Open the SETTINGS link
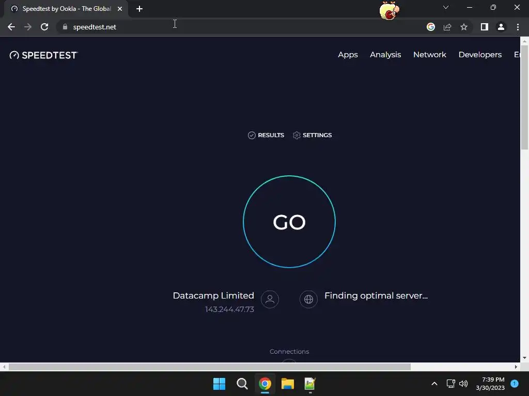 click(312, 135)
